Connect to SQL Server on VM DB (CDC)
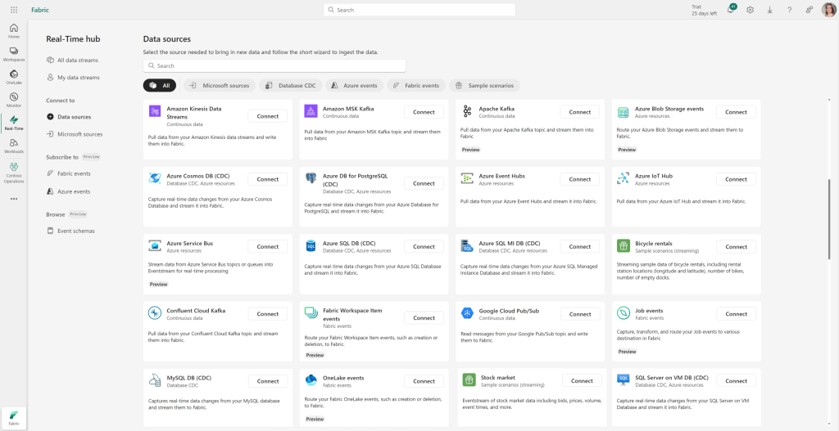Screen dimensions: 839x431 737,381
